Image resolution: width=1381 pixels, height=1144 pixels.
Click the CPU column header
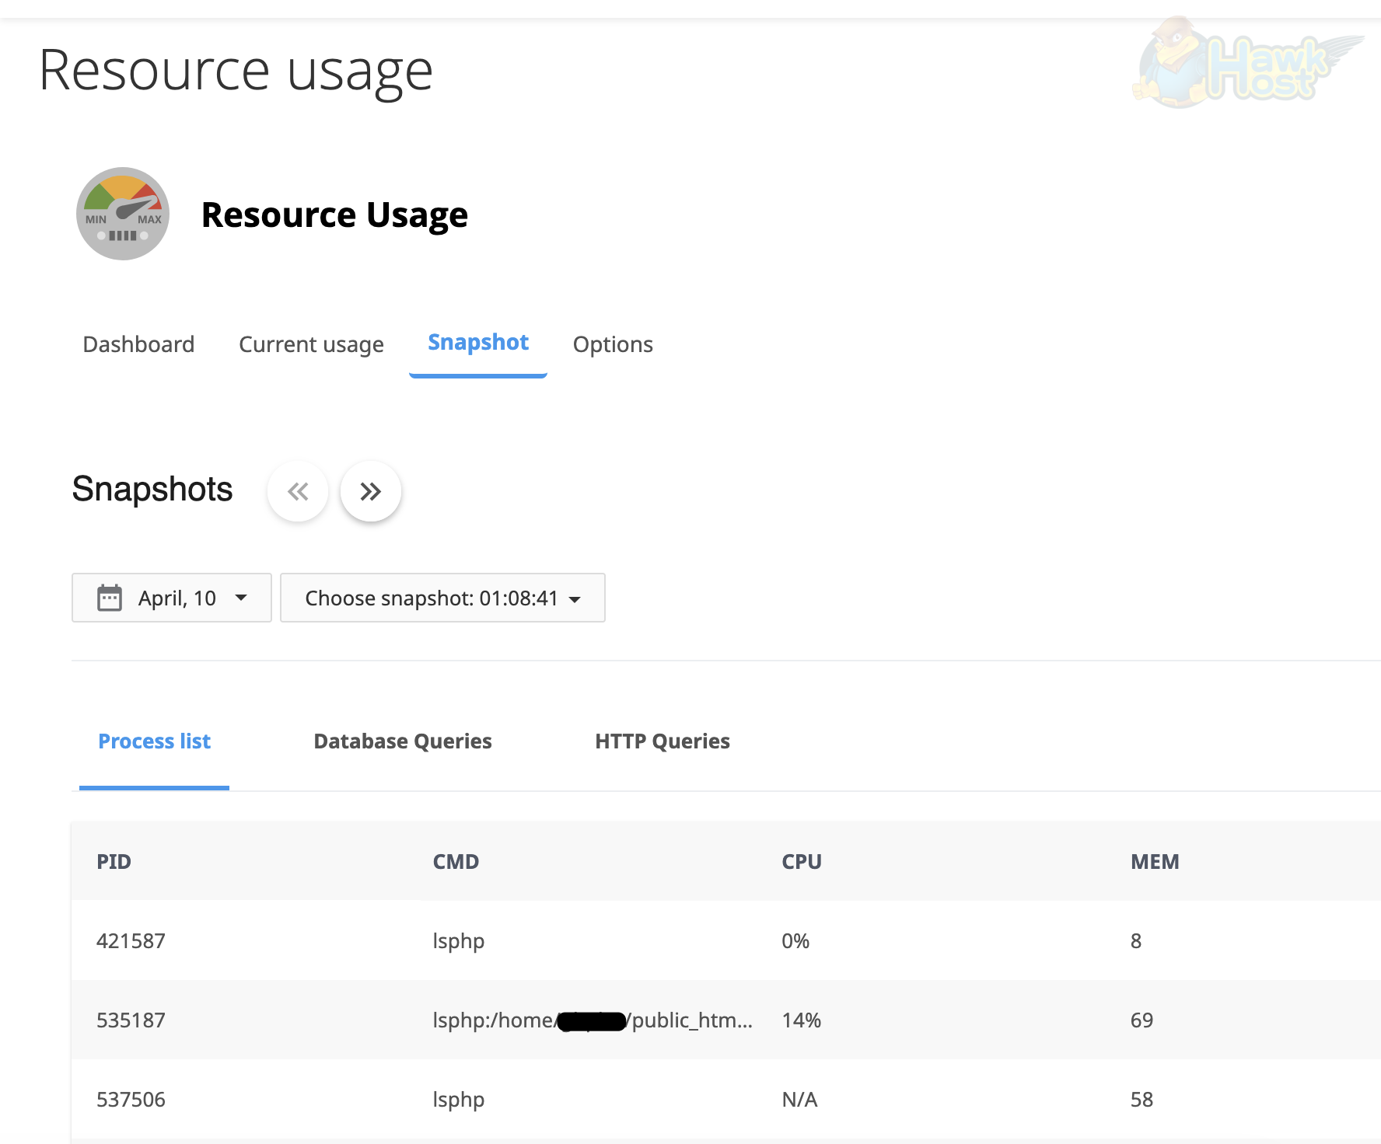tap(802, 861)
